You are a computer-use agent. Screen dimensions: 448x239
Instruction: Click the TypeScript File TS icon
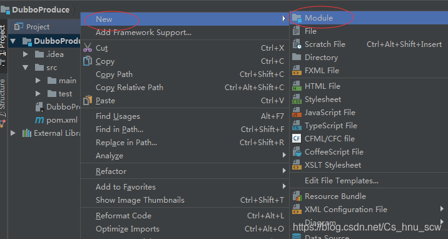[x=297, y=125]
